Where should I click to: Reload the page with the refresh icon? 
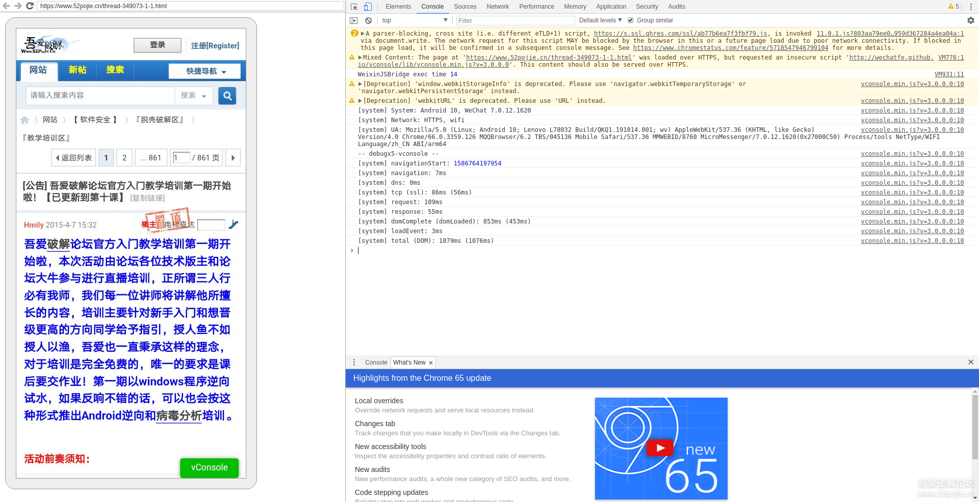tap(30, 6)
